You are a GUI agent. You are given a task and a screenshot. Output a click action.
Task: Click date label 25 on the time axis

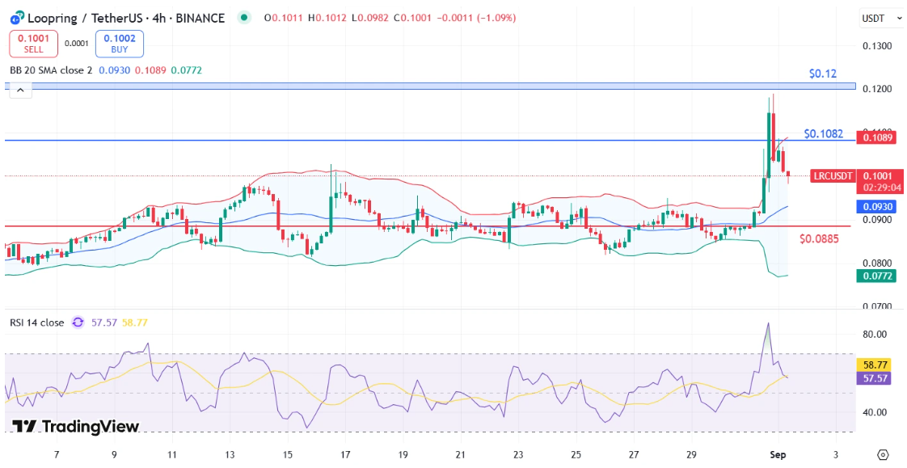(x=576, y=454)
